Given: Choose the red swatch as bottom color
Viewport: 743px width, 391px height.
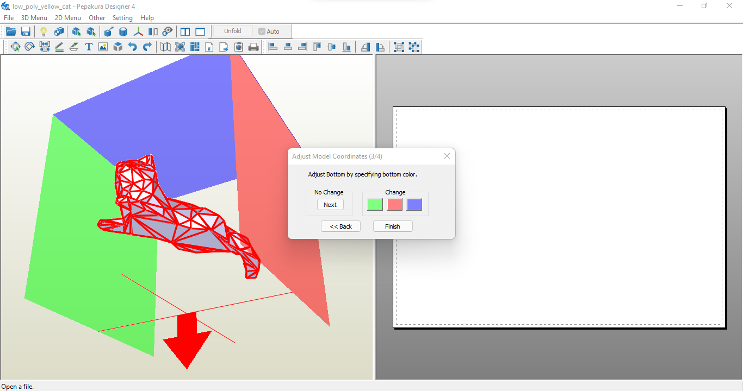Looking at the screenshot, I should (395, 205).
